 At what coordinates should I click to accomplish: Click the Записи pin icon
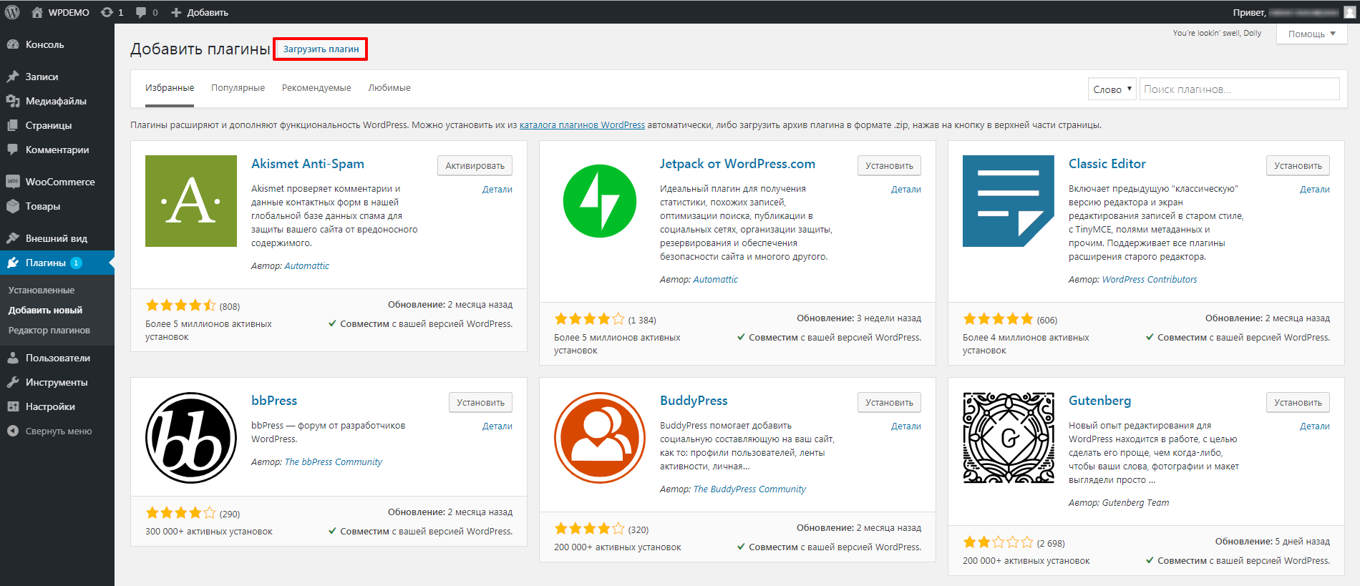13,77
